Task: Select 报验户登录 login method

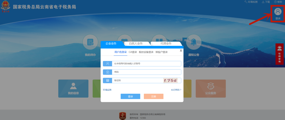Action: pyautogui.click(x=161, y=52)
